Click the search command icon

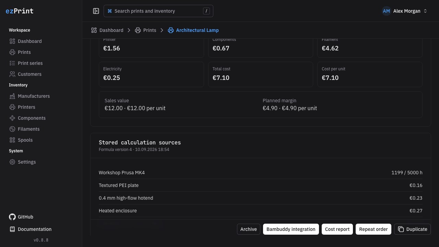coord(110,11)
